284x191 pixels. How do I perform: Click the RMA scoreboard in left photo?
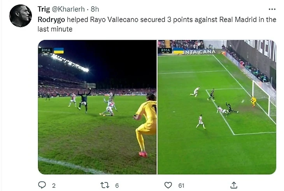tap(46, 50)
